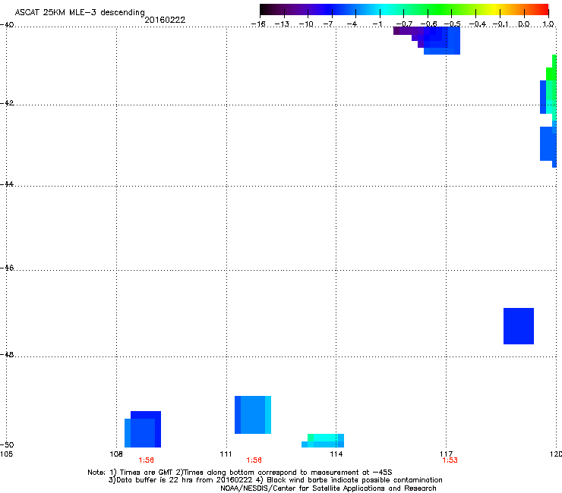Click the cyan data patch at longitude 114 near -50
This screenshot has height=493, width=562.
pos(323,441)
